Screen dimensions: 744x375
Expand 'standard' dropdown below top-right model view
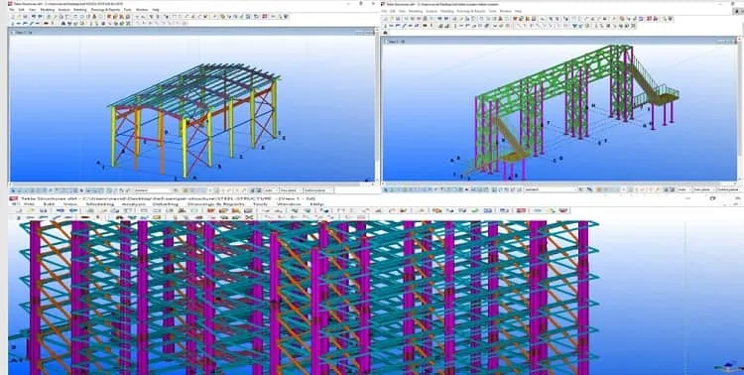point(552,189)
